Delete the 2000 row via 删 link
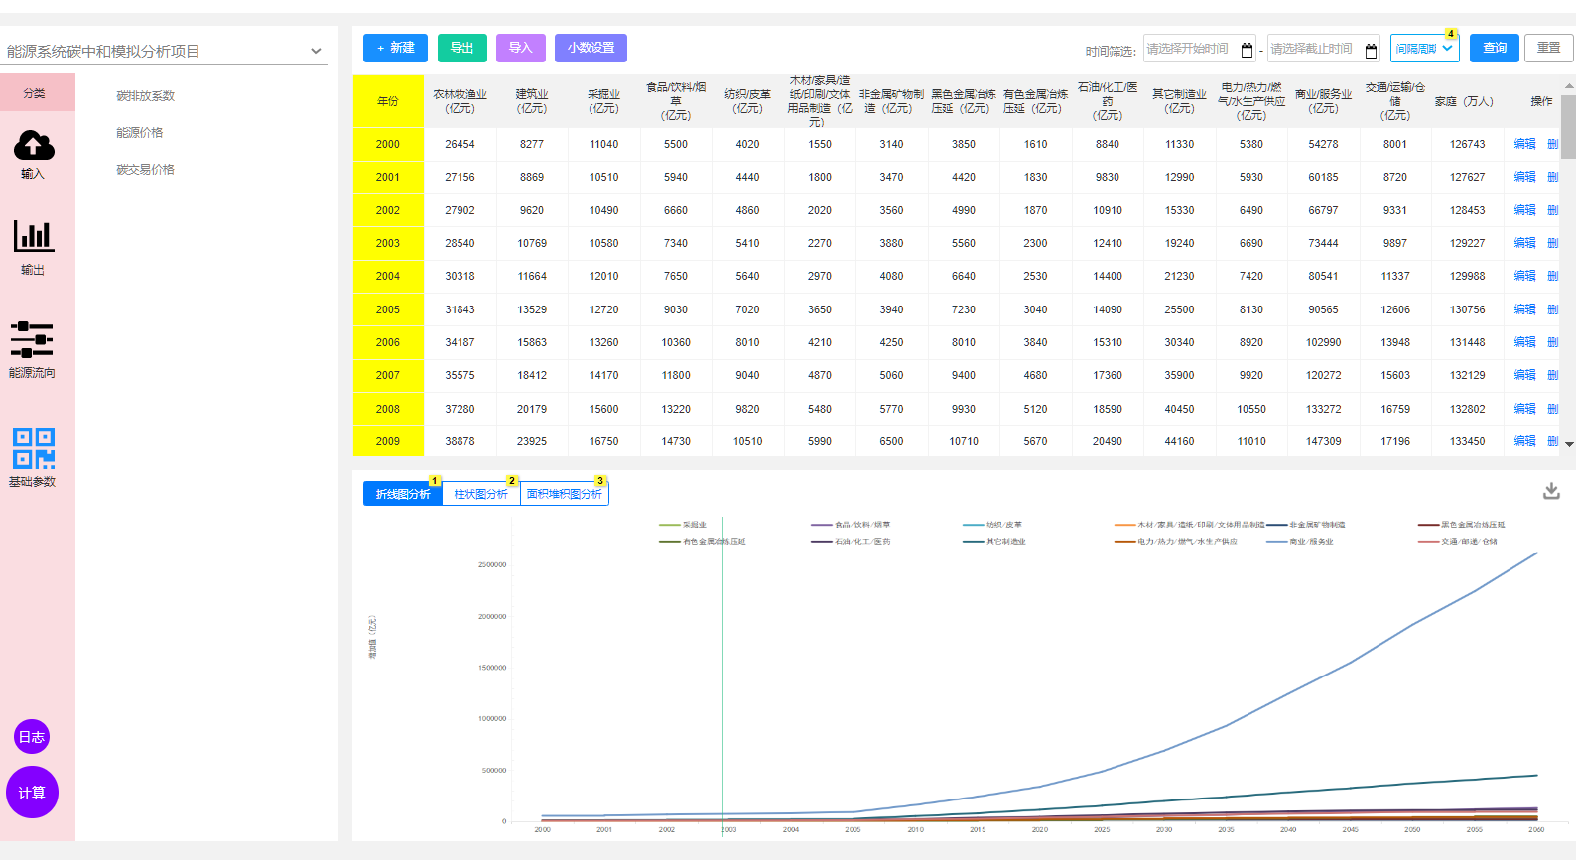 (1553, 144)
